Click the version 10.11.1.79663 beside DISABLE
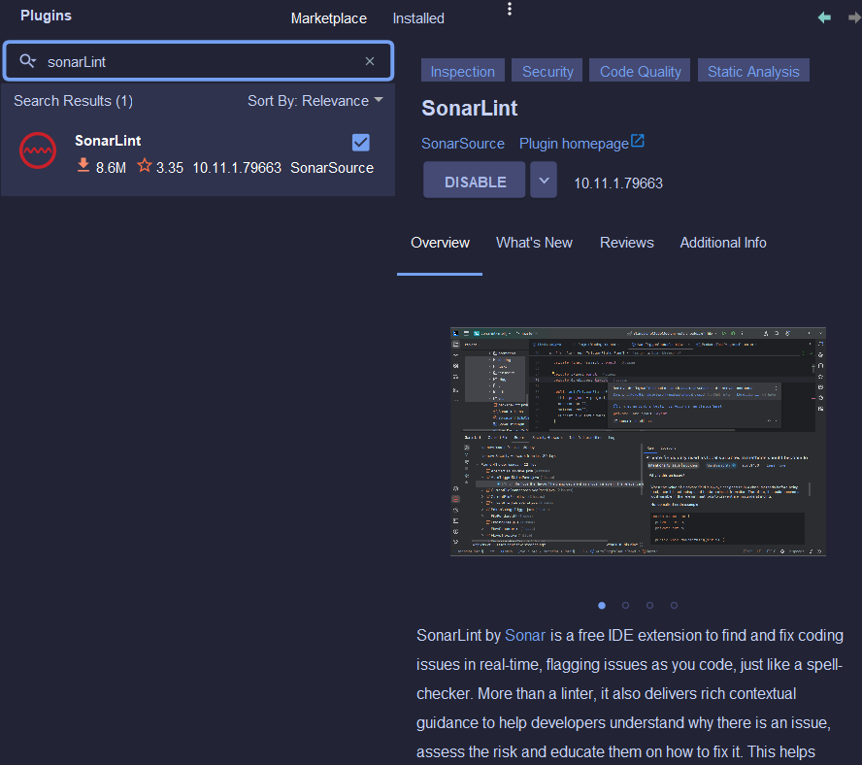862x765 pixels. point(618,183)
